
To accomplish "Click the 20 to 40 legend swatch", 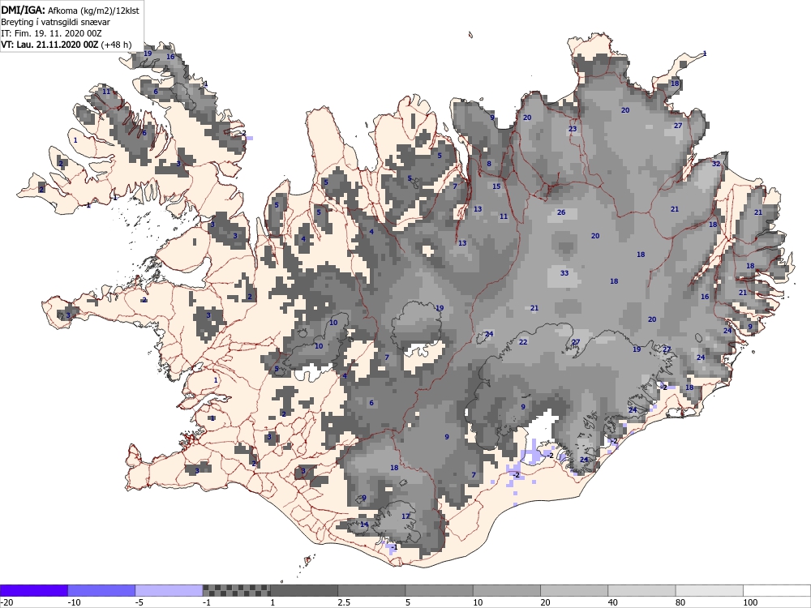I will 574,590.
